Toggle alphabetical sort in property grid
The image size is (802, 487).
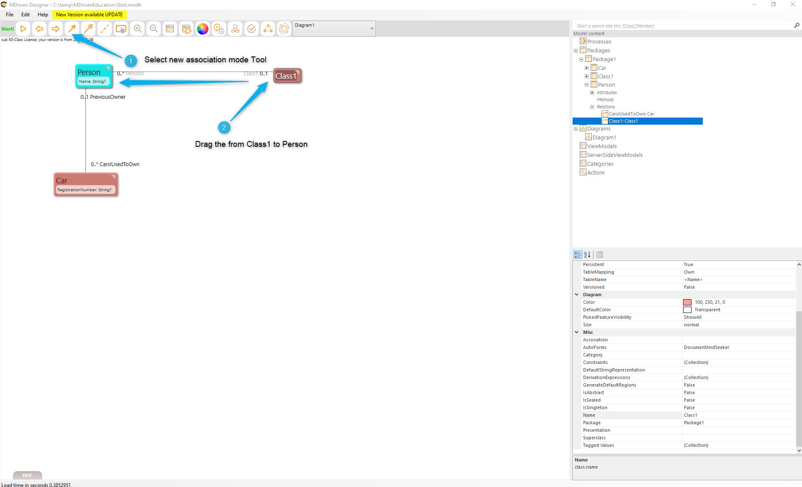(x=587, y=254)
